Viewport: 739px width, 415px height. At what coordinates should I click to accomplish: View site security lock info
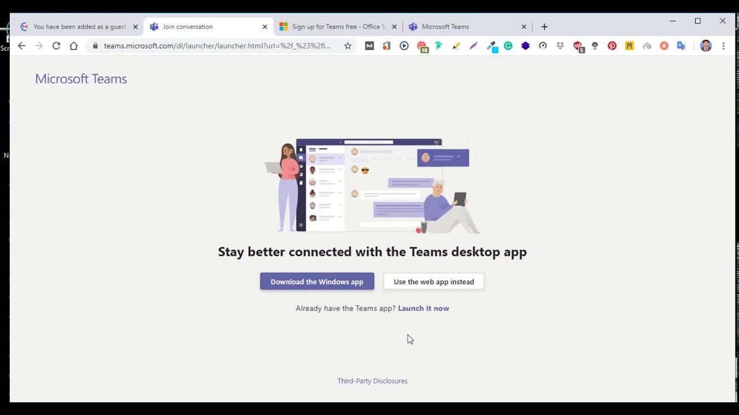pos(95,46)
